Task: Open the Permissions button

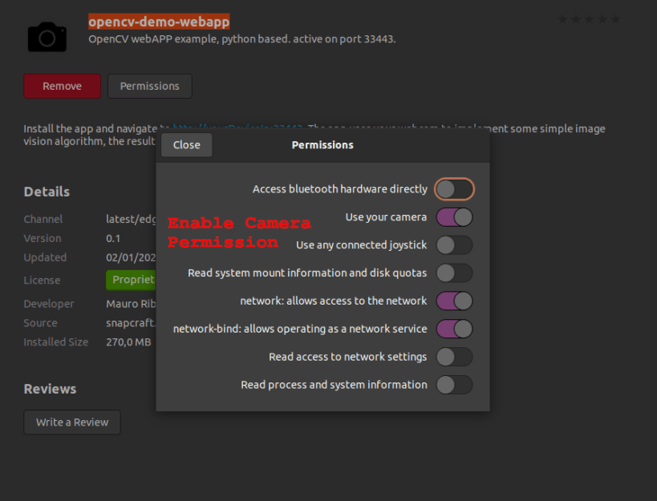Action: pos(149,87)
